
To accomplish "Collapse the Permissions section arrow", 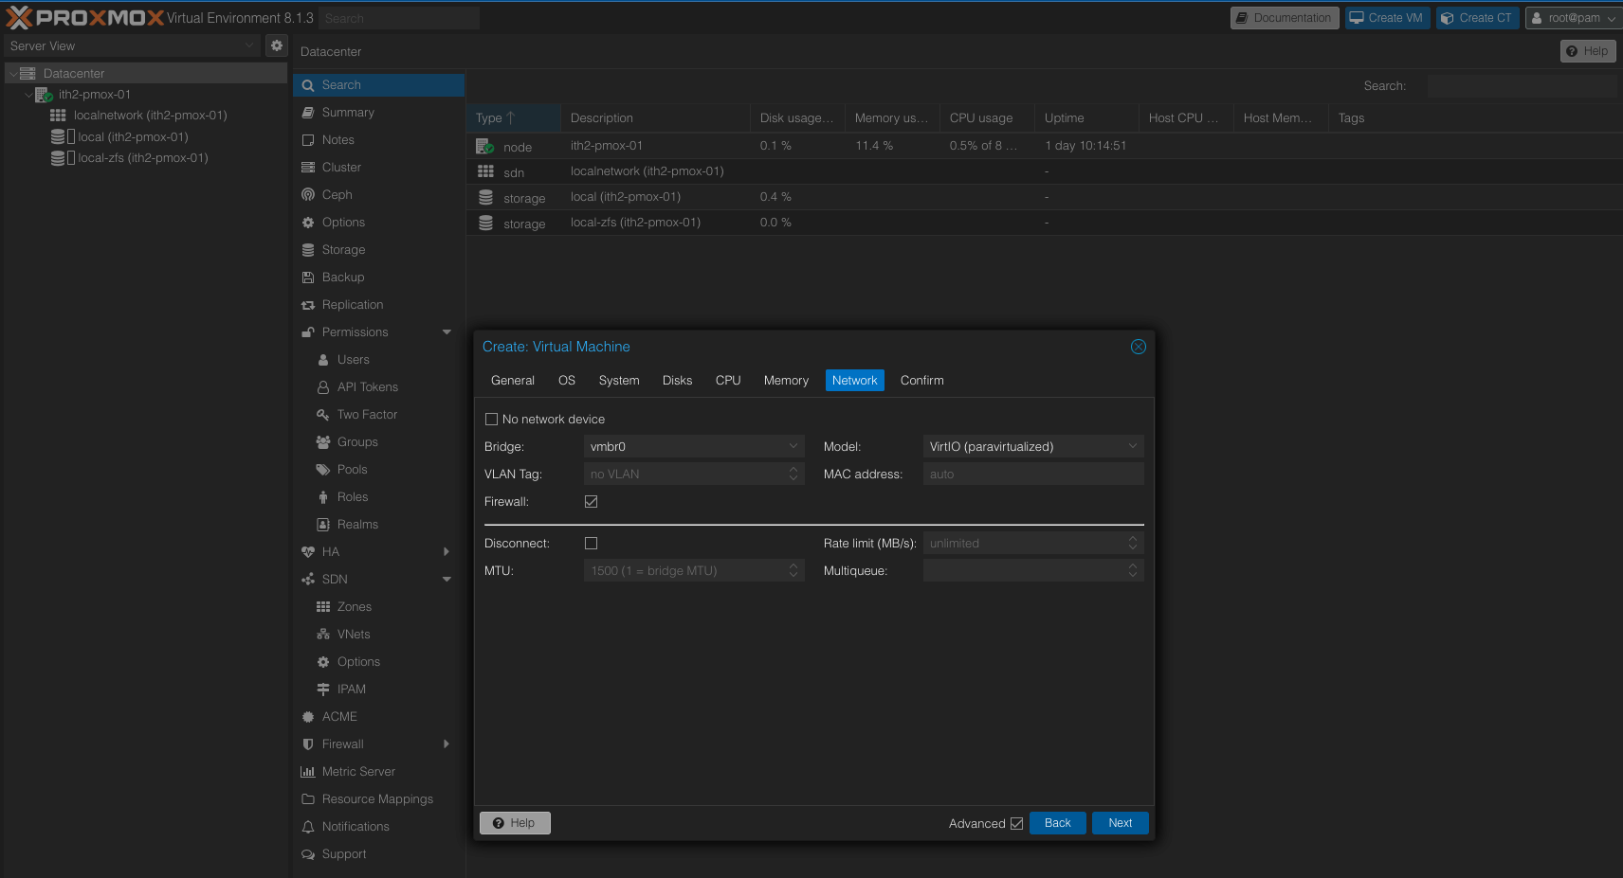I will [x=447, y=332].
